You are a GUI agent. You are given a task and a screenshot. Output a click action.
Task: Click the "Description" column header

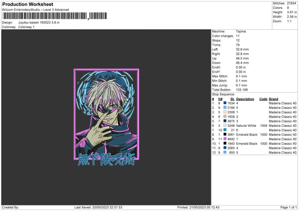click(245, 99)
